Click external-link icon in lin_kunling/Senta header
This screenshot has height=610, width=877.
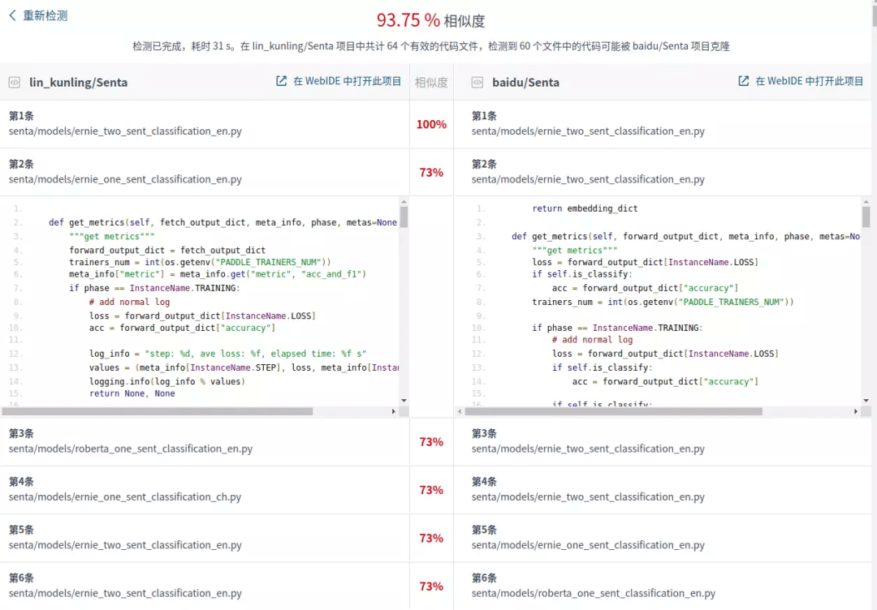(x=281, y=82)
